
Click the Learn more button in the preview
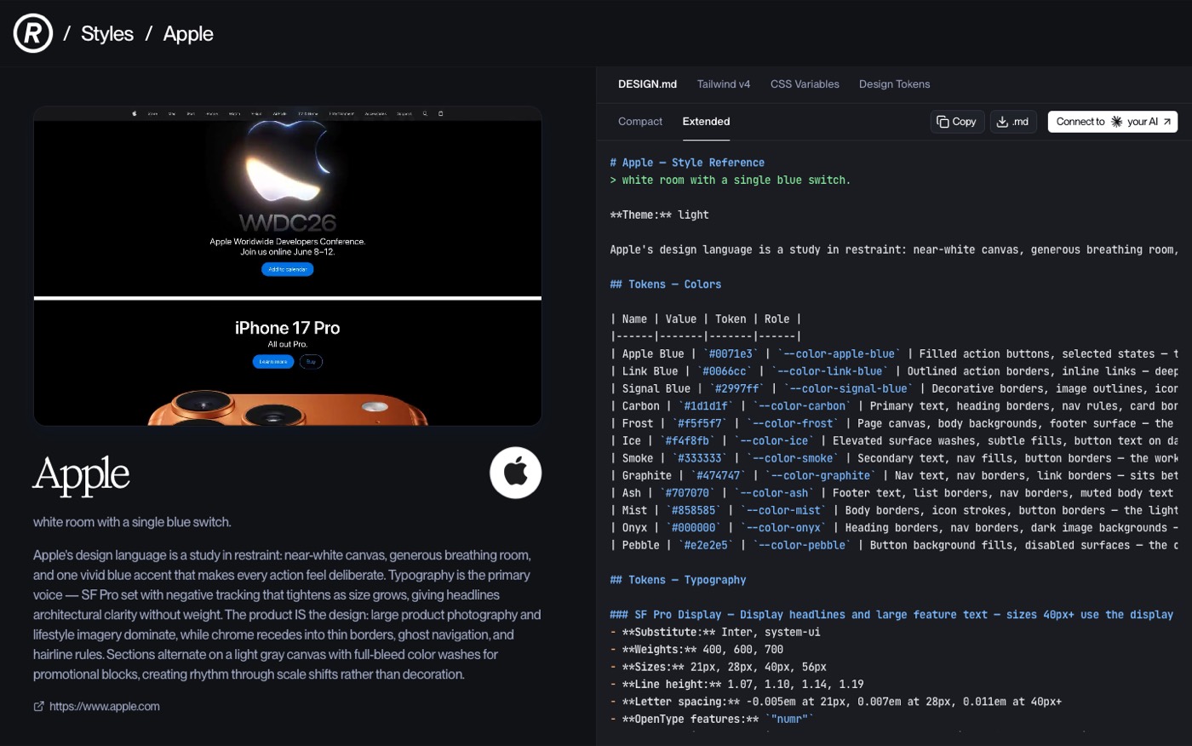click(x=273, y=362)
